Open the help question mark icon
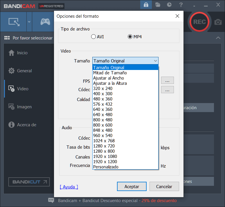Image resolution: width=225 pixels, height=207 pixels. pos(181,5)
